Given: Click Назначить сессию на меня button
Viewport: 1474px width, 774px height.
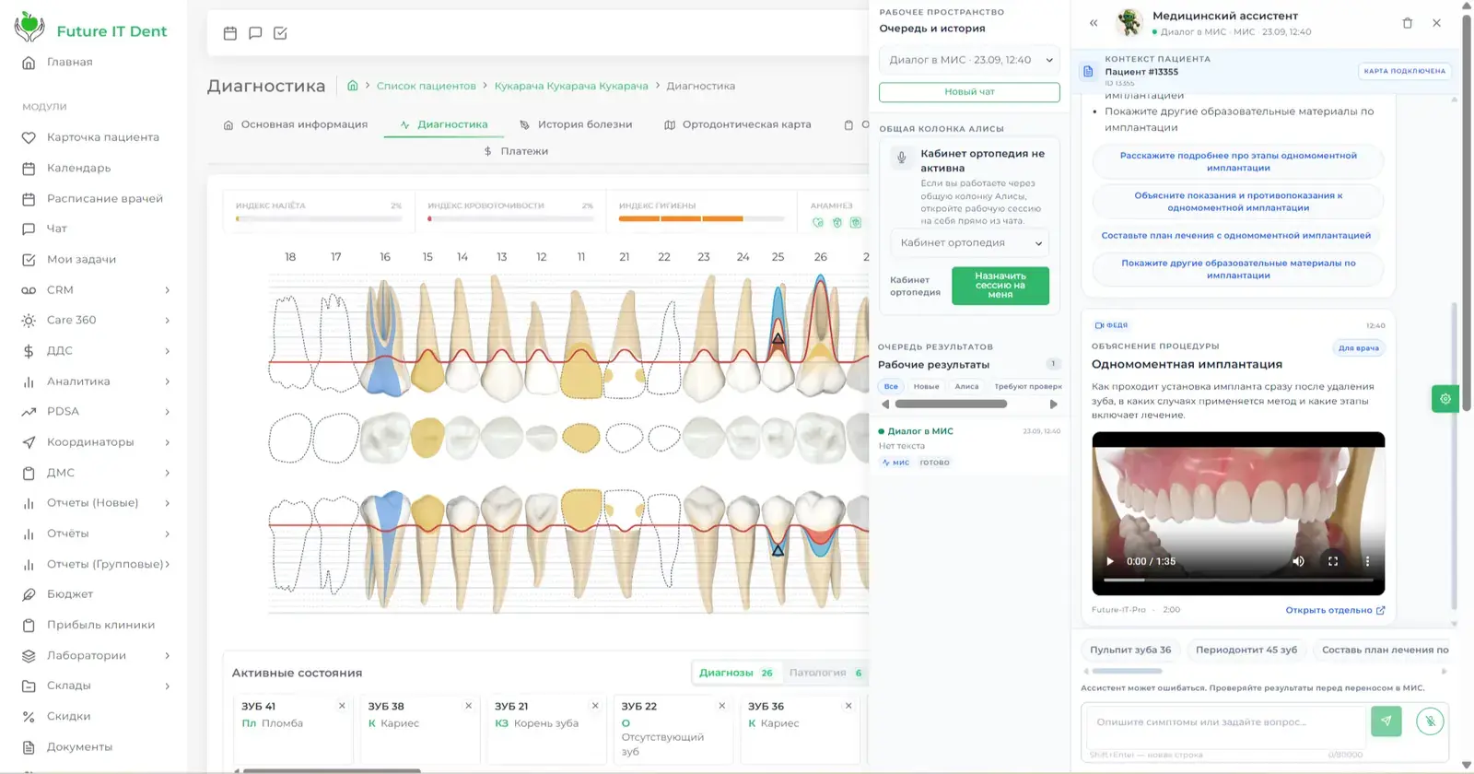Looking at the screenshot, I should (x=1000, y=286).
